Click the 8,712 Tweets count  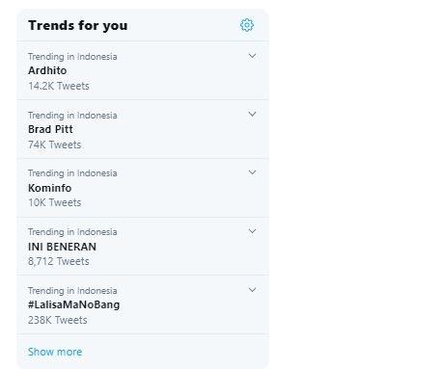tap(59, 261)
